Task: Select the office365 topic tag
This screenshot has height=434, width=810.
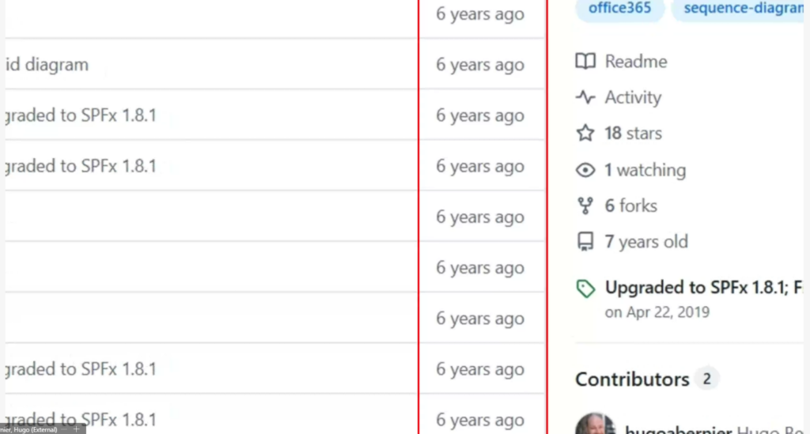Action: [620, 8]
